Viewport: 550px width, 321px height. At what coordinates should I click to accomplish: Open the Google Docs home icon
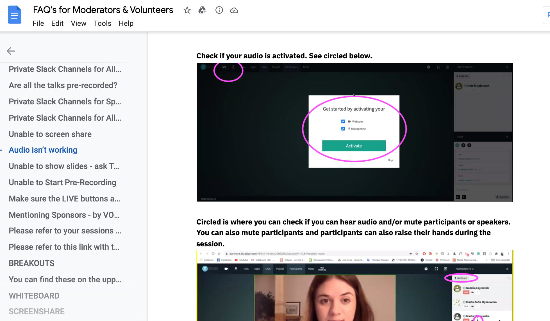click(15, 15)
